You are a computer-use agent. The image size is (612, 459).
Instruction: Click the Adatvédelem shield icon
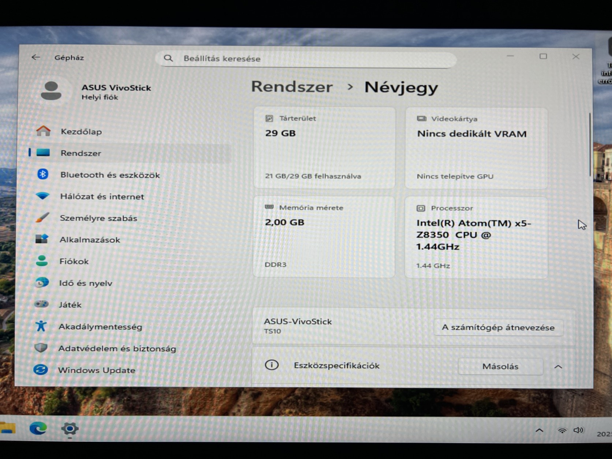tap(41, 347)
